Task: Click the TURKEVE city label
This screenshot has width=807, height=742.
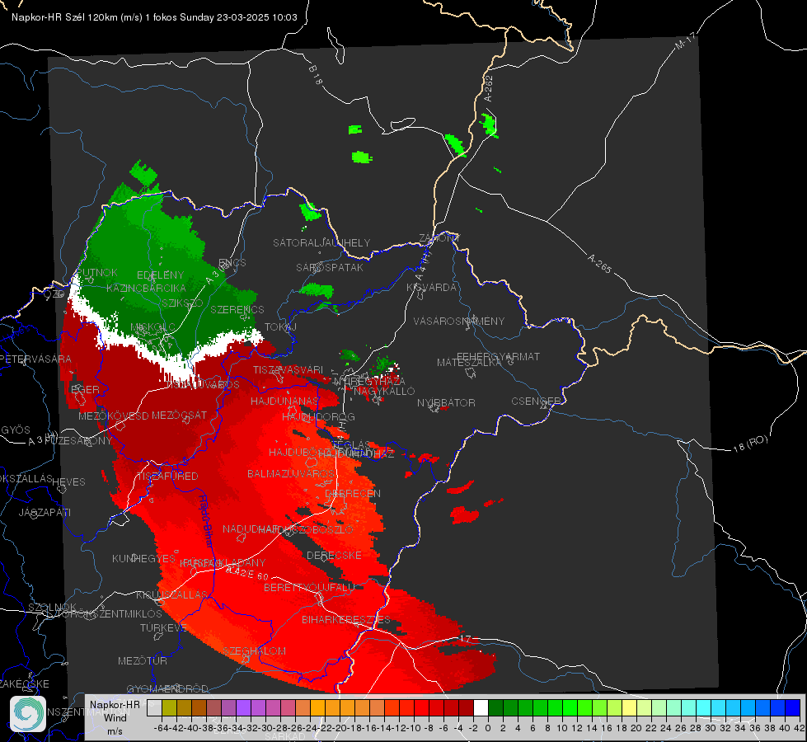Action: click(163, 628)
